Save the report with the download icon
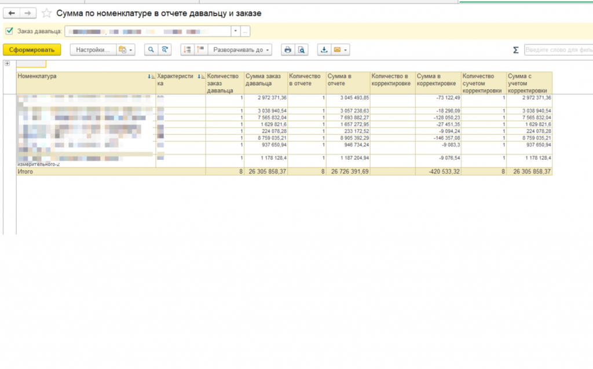Screen dimensions: 593x369 [x=324, y=50]
